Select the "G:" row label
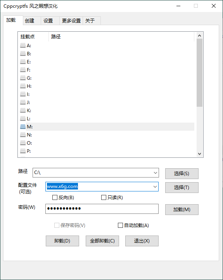Viewport: 223px width, 280px height. 29,78
